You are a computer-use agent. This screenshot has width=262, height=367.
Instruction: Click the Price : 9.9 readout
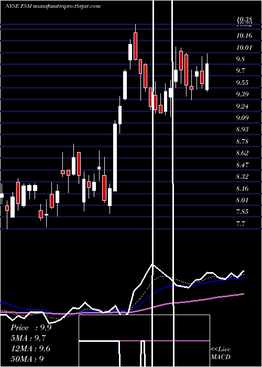[31, 328]
